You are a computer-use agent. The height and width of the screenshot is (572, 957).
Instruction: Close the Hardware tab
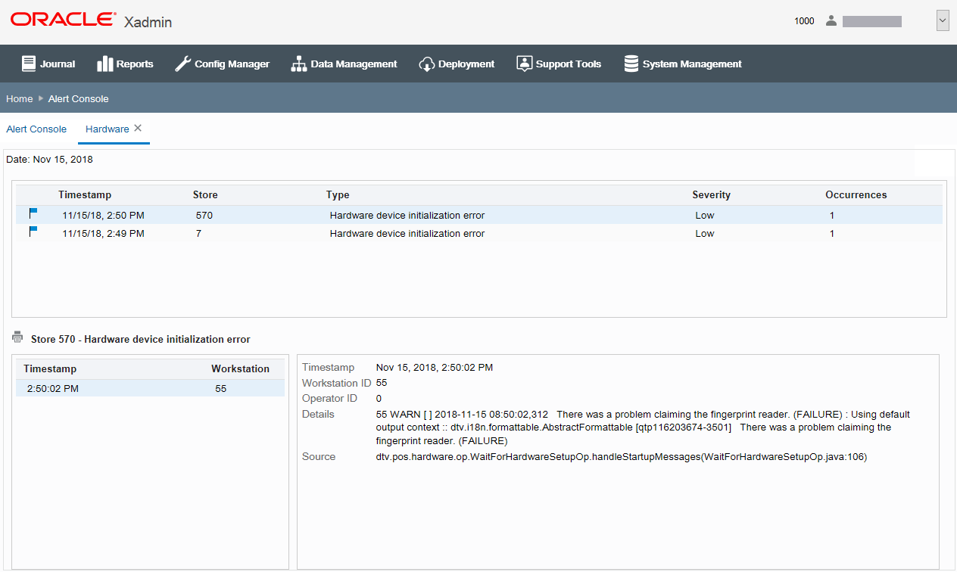pos(137,127)
